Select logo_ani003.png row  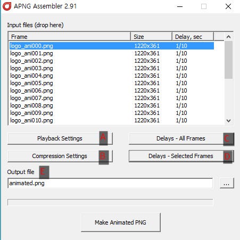112,68
